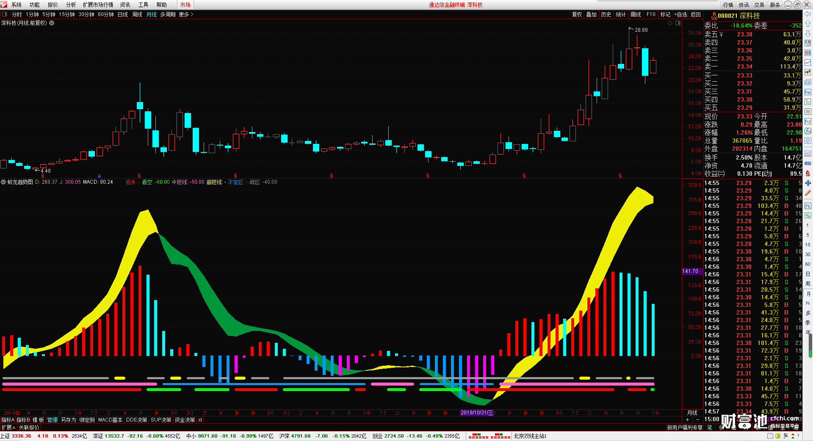This screenshot has width=813, height=441.
Task: Open the list panel icon in status bar
Action: 770,436
